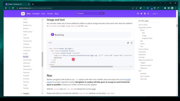This screenshot has width=180, height=101.
Task: Open Dropdowns in the sidebar
Action: [x=27, y=47]
